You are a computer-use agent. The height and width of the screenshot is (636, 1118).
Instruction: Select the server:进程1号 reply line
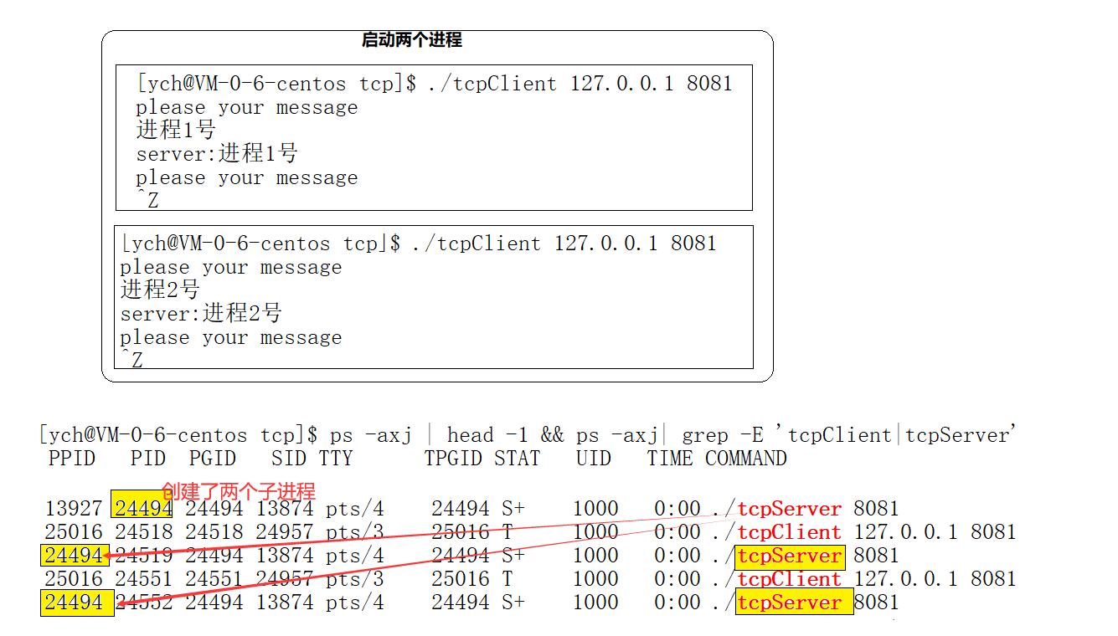217,153
